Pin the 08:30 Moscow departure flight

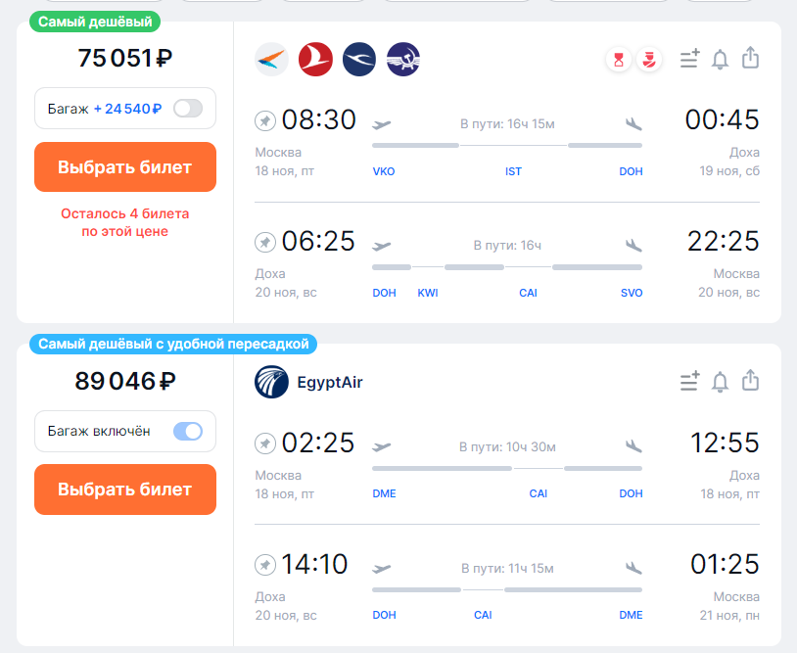(264, 120)
